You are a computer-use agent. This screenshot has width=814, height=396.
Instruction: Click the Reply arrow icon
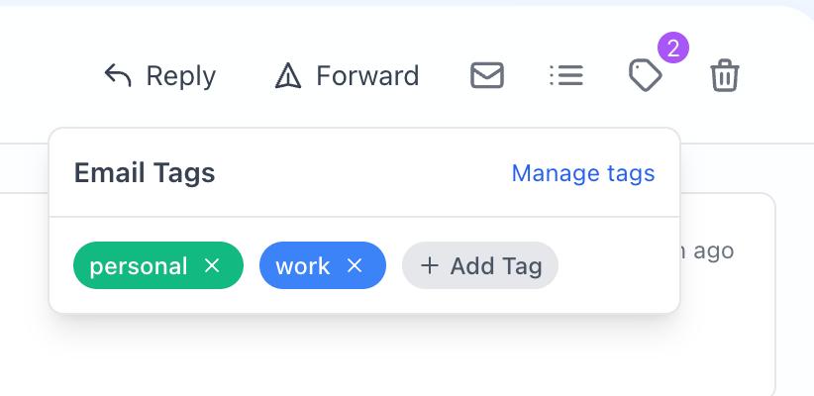click(118, 76)
